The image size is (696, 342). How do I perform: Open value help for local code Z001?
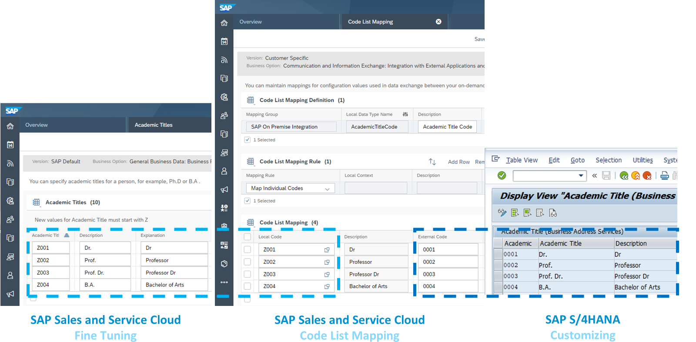[327, 250]
